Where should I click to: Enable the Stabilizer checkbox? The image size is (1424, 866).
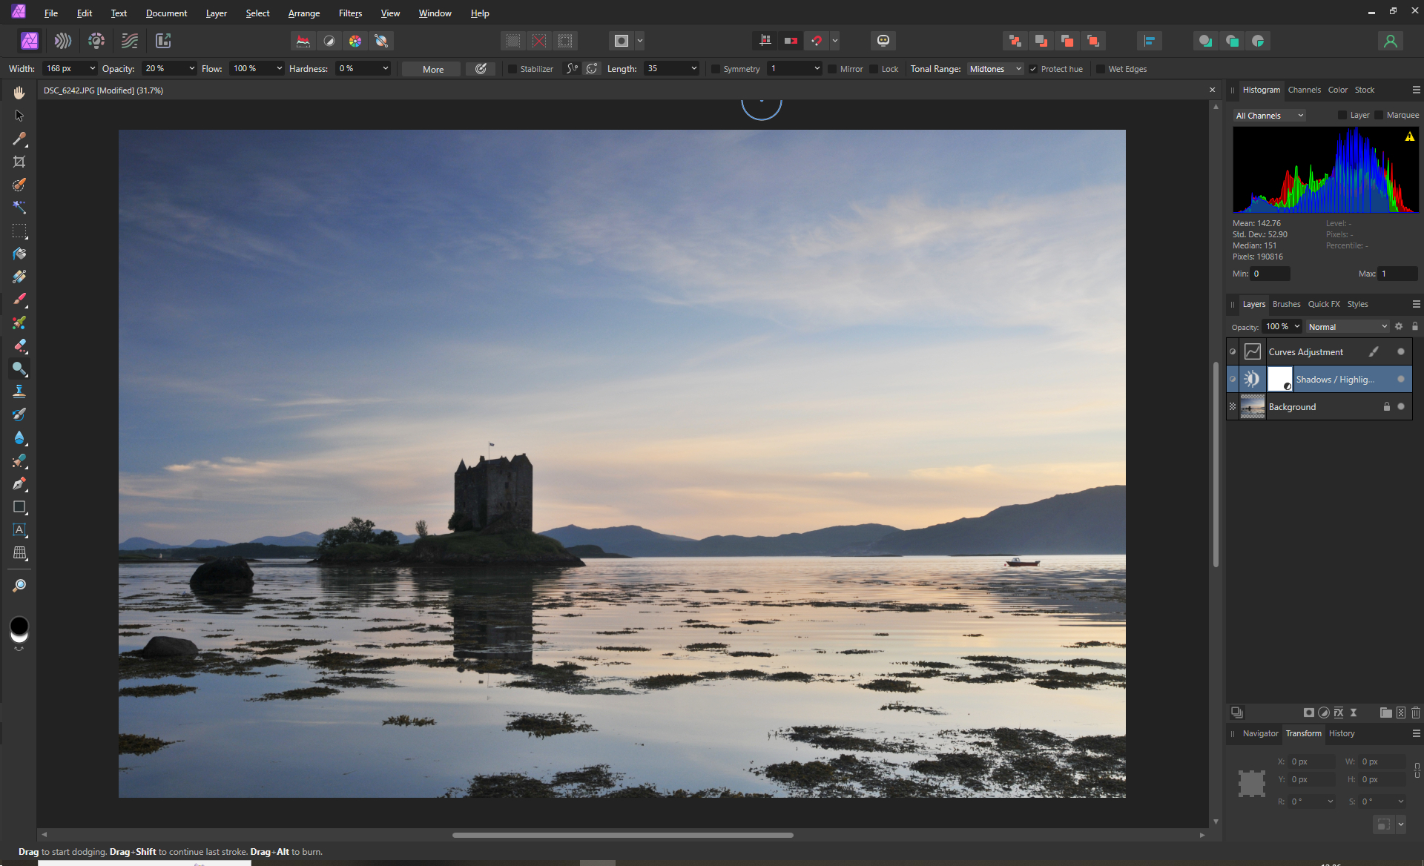point(512,69)
